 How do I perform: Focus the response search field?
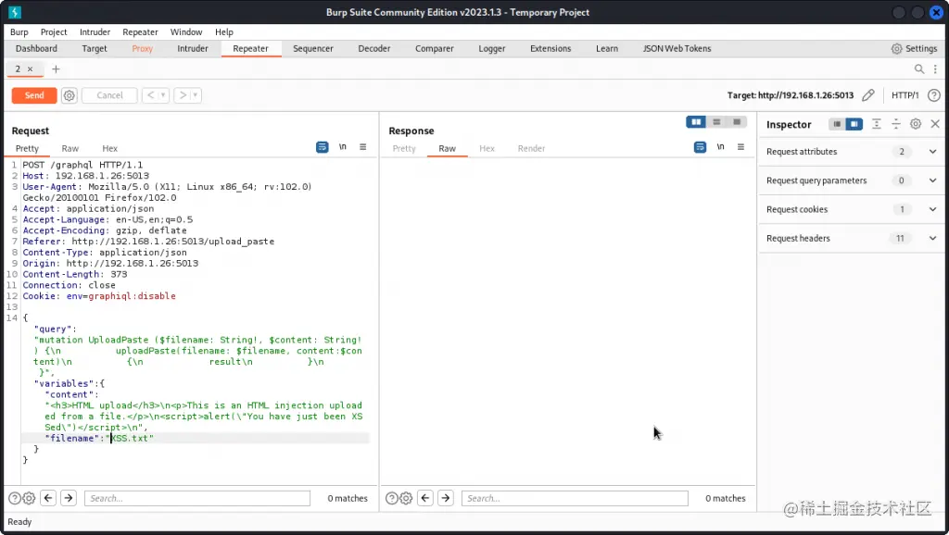[575, 498]
